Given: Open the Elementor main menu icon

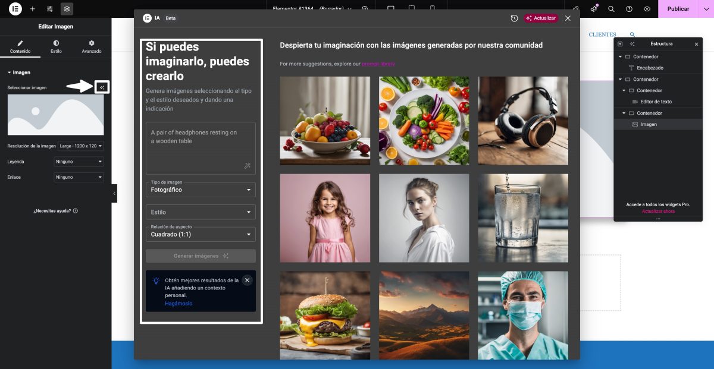Looking at the screenshot, I should [x=15, y=9].
